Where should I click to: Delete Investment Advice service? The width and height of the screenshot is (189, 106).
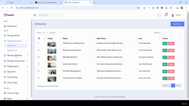click(171, 64)
